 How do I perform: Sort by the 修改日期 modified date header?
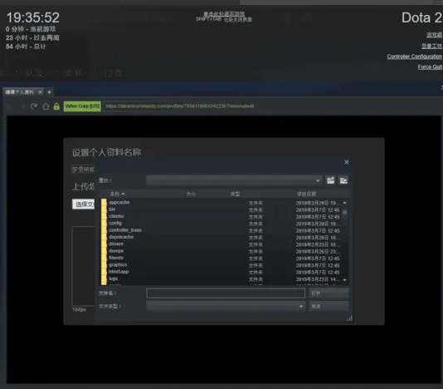click(306, 194)
